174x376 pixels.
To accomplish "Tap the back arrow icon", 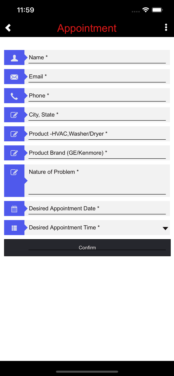I will pos(8,28).
